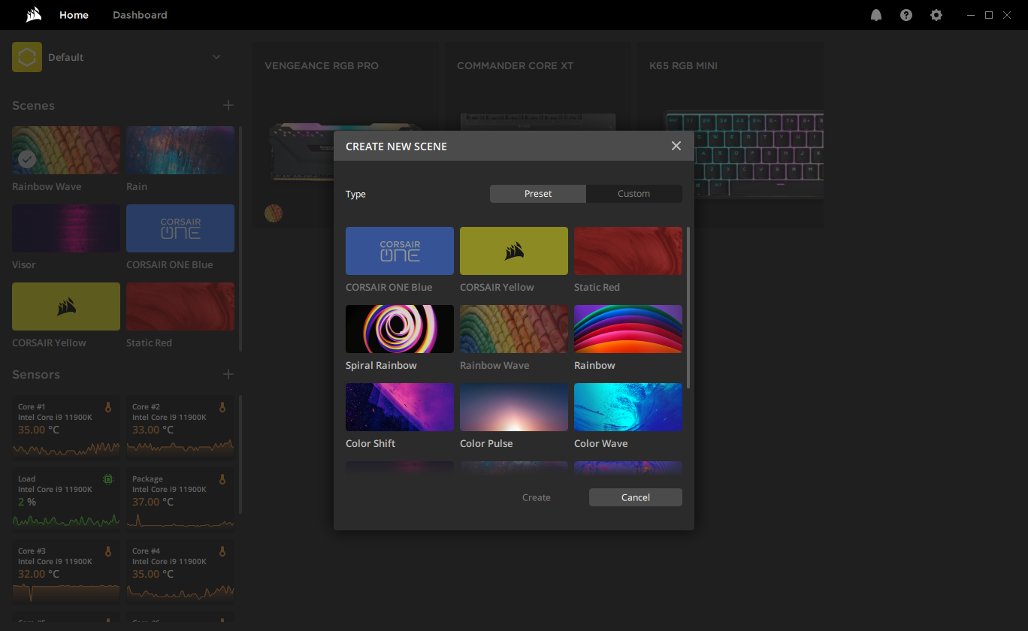Viewport: 1028px width, 631px height.
Task: Click the Create button
Action: coord(537,497)
